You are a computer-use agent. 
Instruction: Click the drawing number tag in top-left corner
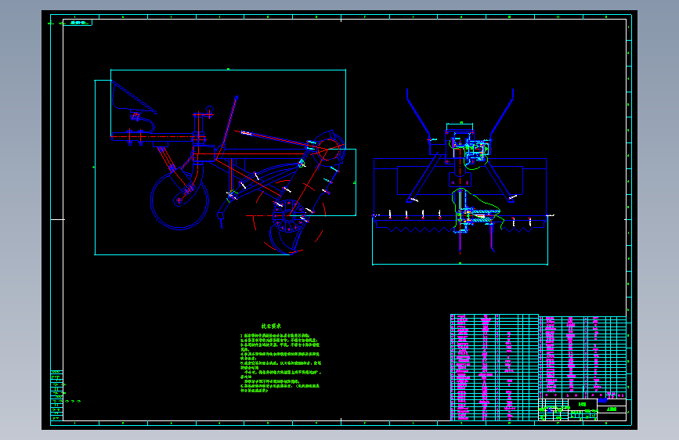click(78, 23)
